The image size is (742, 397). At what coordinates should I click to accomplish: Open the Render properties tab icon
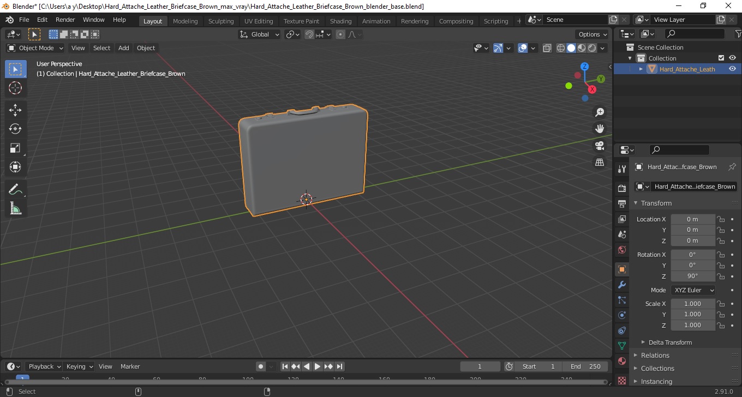pos(621,188)
